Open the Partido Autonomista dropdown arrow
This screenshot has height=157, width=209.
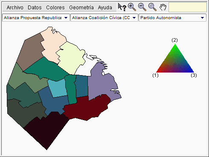202,18
